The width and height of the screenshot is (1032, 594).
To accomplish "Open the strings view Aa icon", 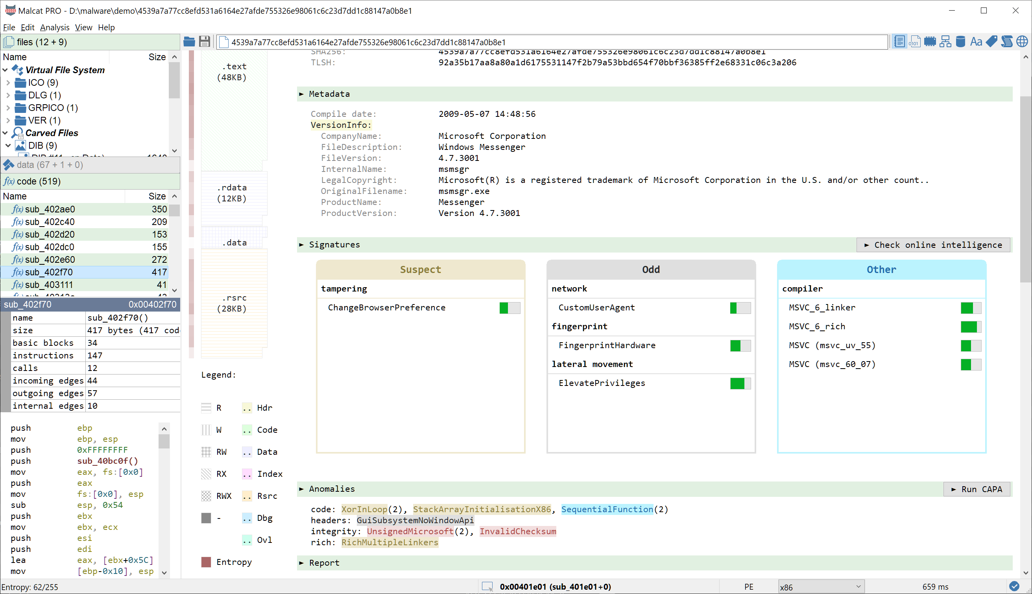I will pos(976,42).
